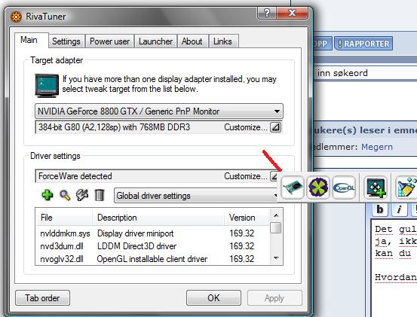Click the Description column header
The width and height of the screenshot is (417, 317).
158,218
